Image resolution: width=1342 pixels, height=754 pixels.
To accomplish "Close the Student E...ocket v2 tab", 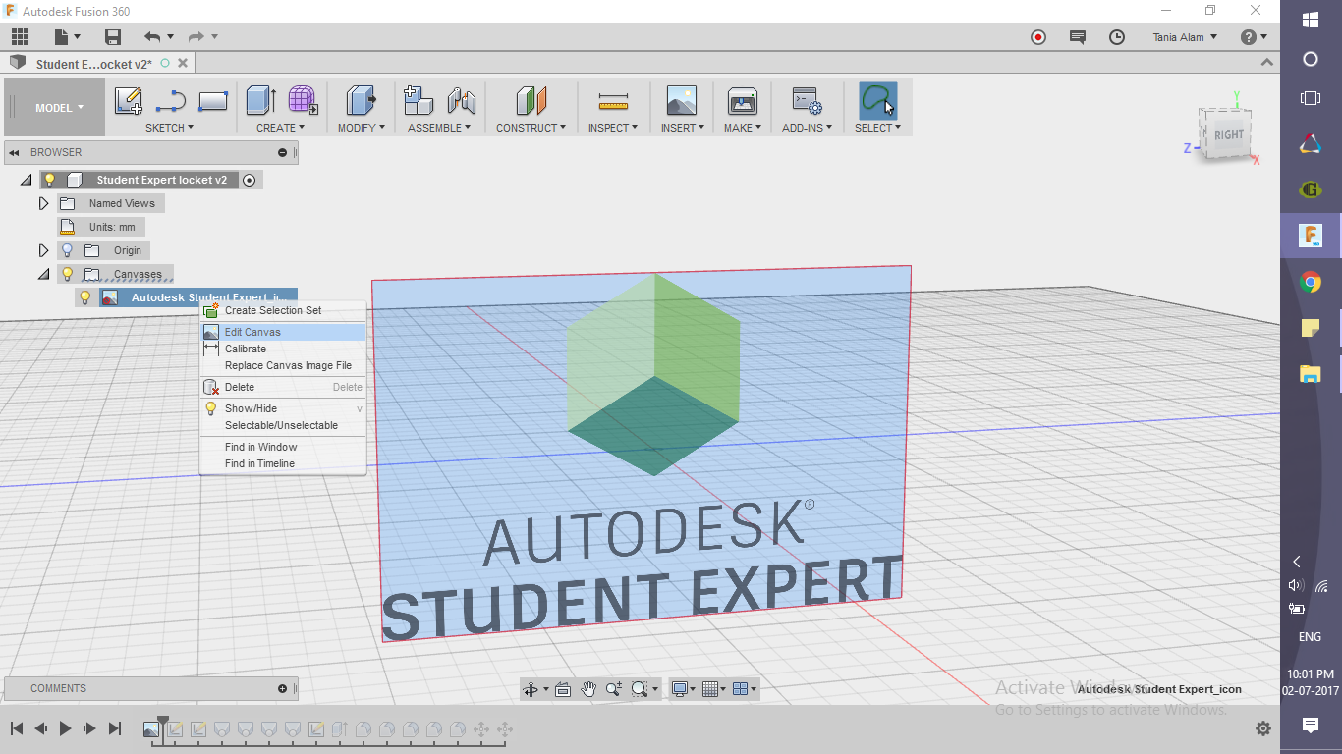I will coord(184,63).
